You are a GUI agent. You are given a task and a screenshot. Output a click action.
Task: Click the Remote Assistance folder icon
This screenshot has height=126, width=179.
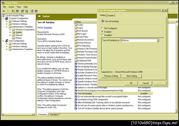[x=76, y=40]
